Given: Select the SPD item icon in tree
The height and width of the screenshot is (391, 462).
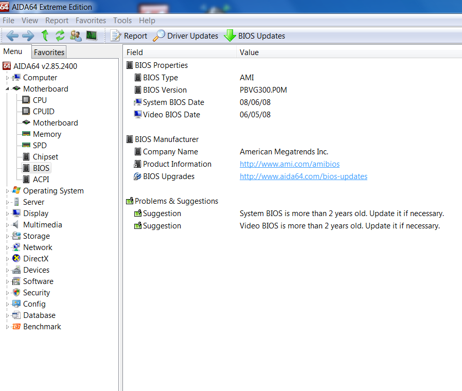Looking at the screenshot, I should click(x=26, y=145).
